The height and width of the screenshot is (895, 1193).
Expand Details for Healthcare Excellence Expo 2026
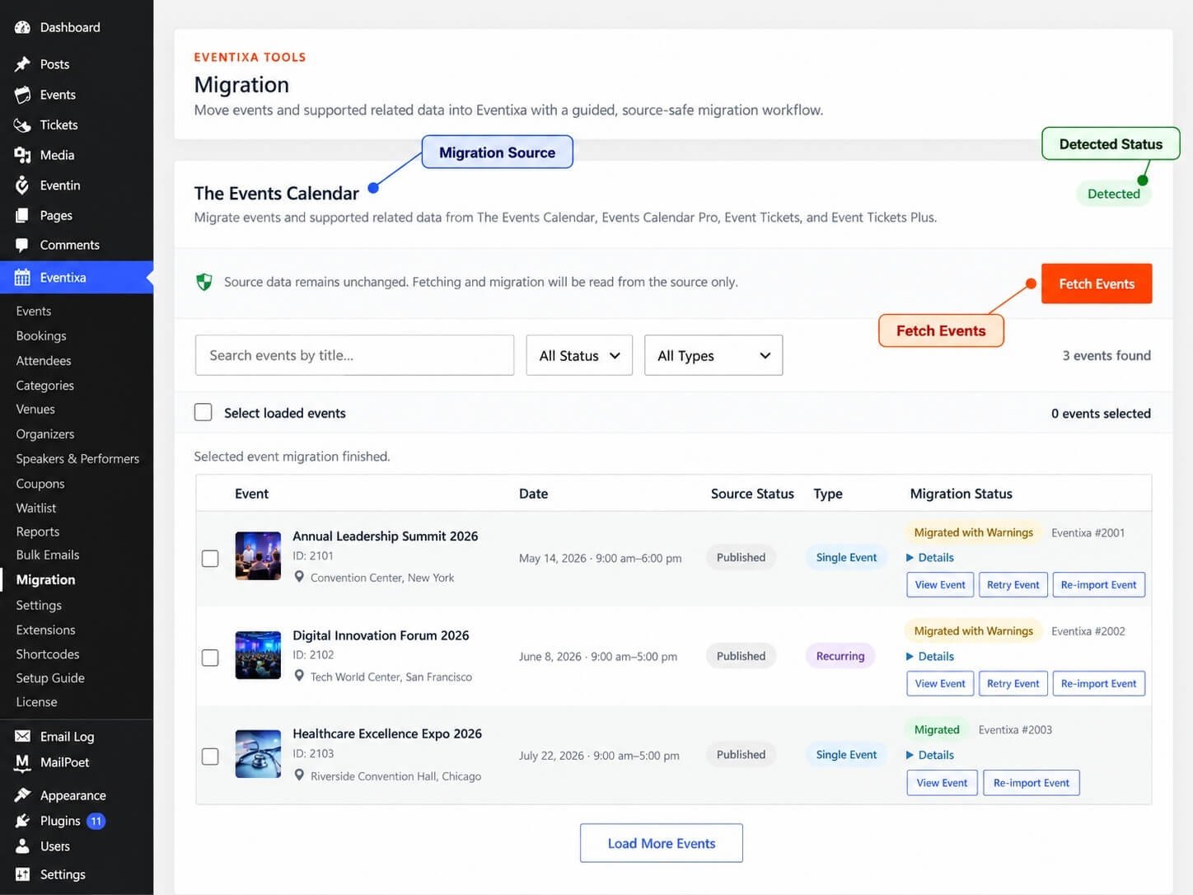(929, 755)
